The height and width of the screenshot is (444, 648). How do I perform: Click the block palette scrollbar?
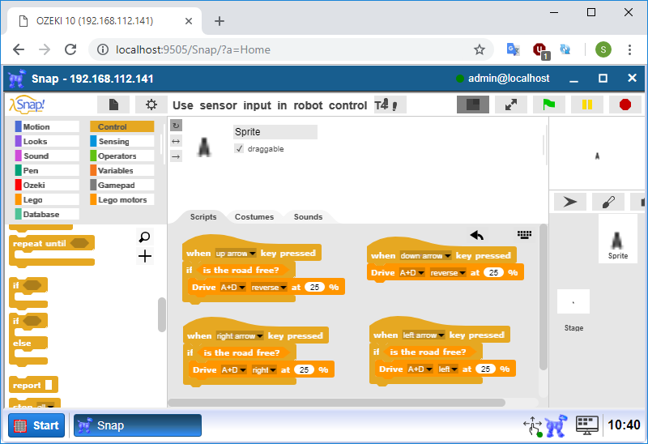click(161, 314)
